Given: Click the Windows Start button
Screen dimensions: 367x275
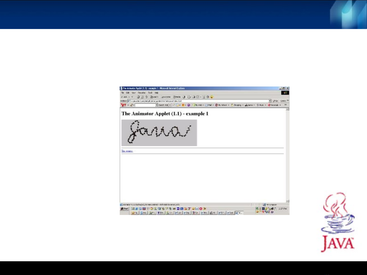Looking at the screenshot, I should click(124, 209).
